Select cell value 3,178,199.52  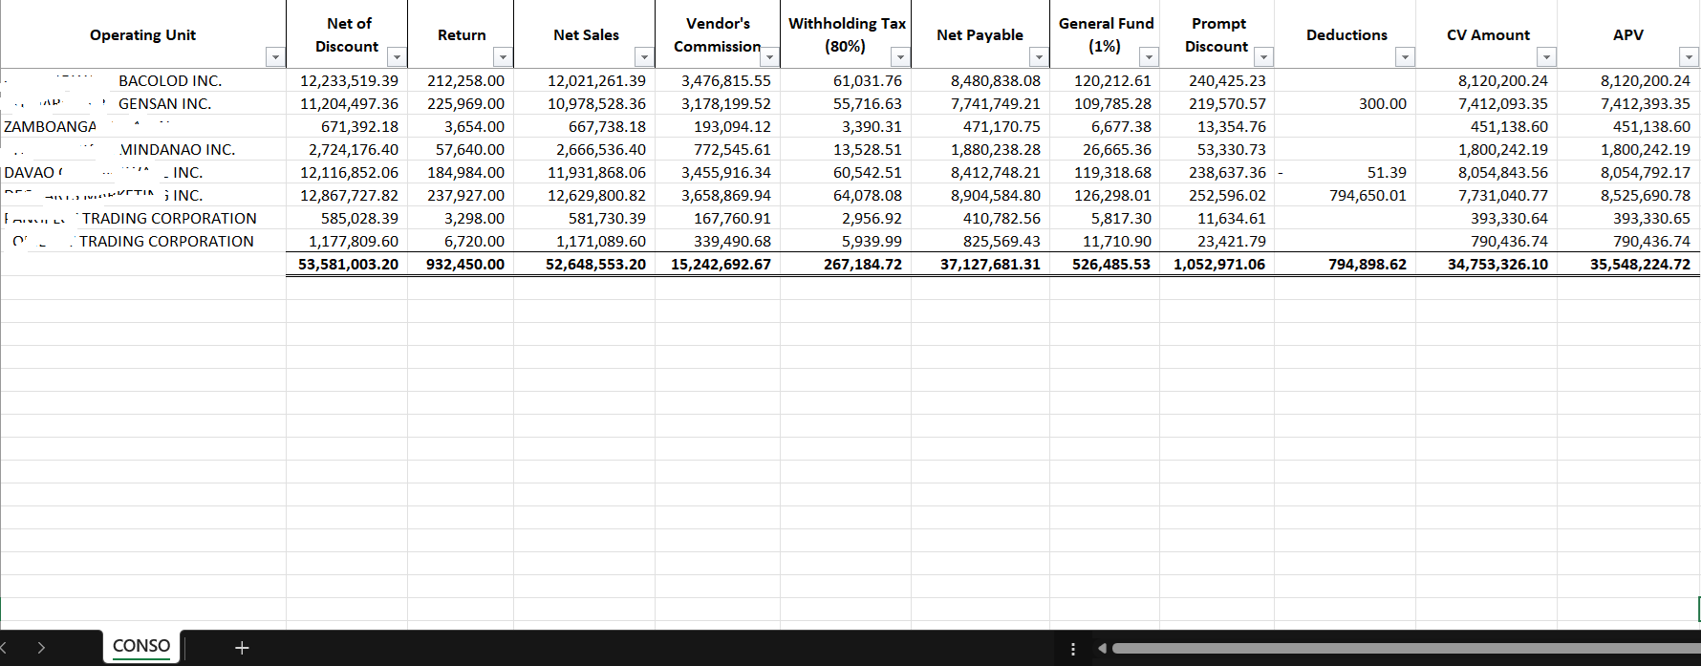tap(725, 104)
